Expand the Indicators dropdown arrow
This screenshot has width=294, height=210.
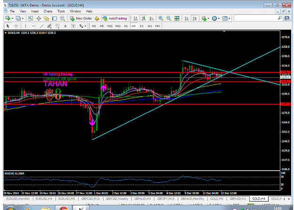click(x=208, y=18)
